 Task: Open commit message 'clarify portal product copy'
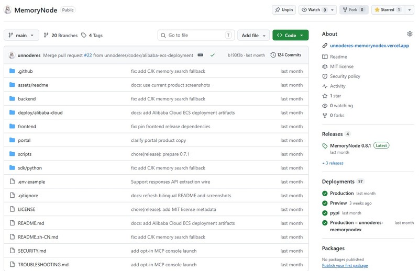tap(158, 140)
